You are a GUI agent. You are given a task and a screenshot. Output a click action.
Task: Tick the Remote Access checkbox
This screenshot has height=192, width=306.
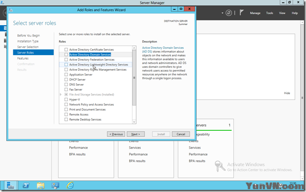click(x=66, y=115)
